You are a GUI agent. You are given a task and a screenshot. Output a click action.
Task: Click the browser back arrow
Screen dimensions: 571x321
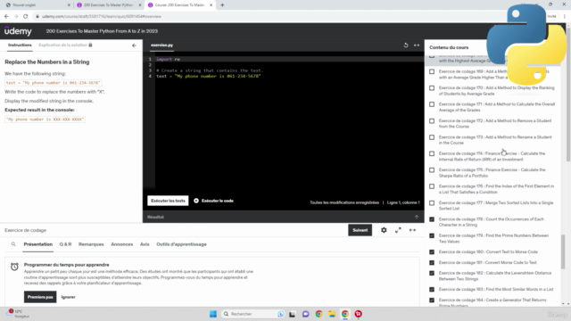[x=6, y=16]
